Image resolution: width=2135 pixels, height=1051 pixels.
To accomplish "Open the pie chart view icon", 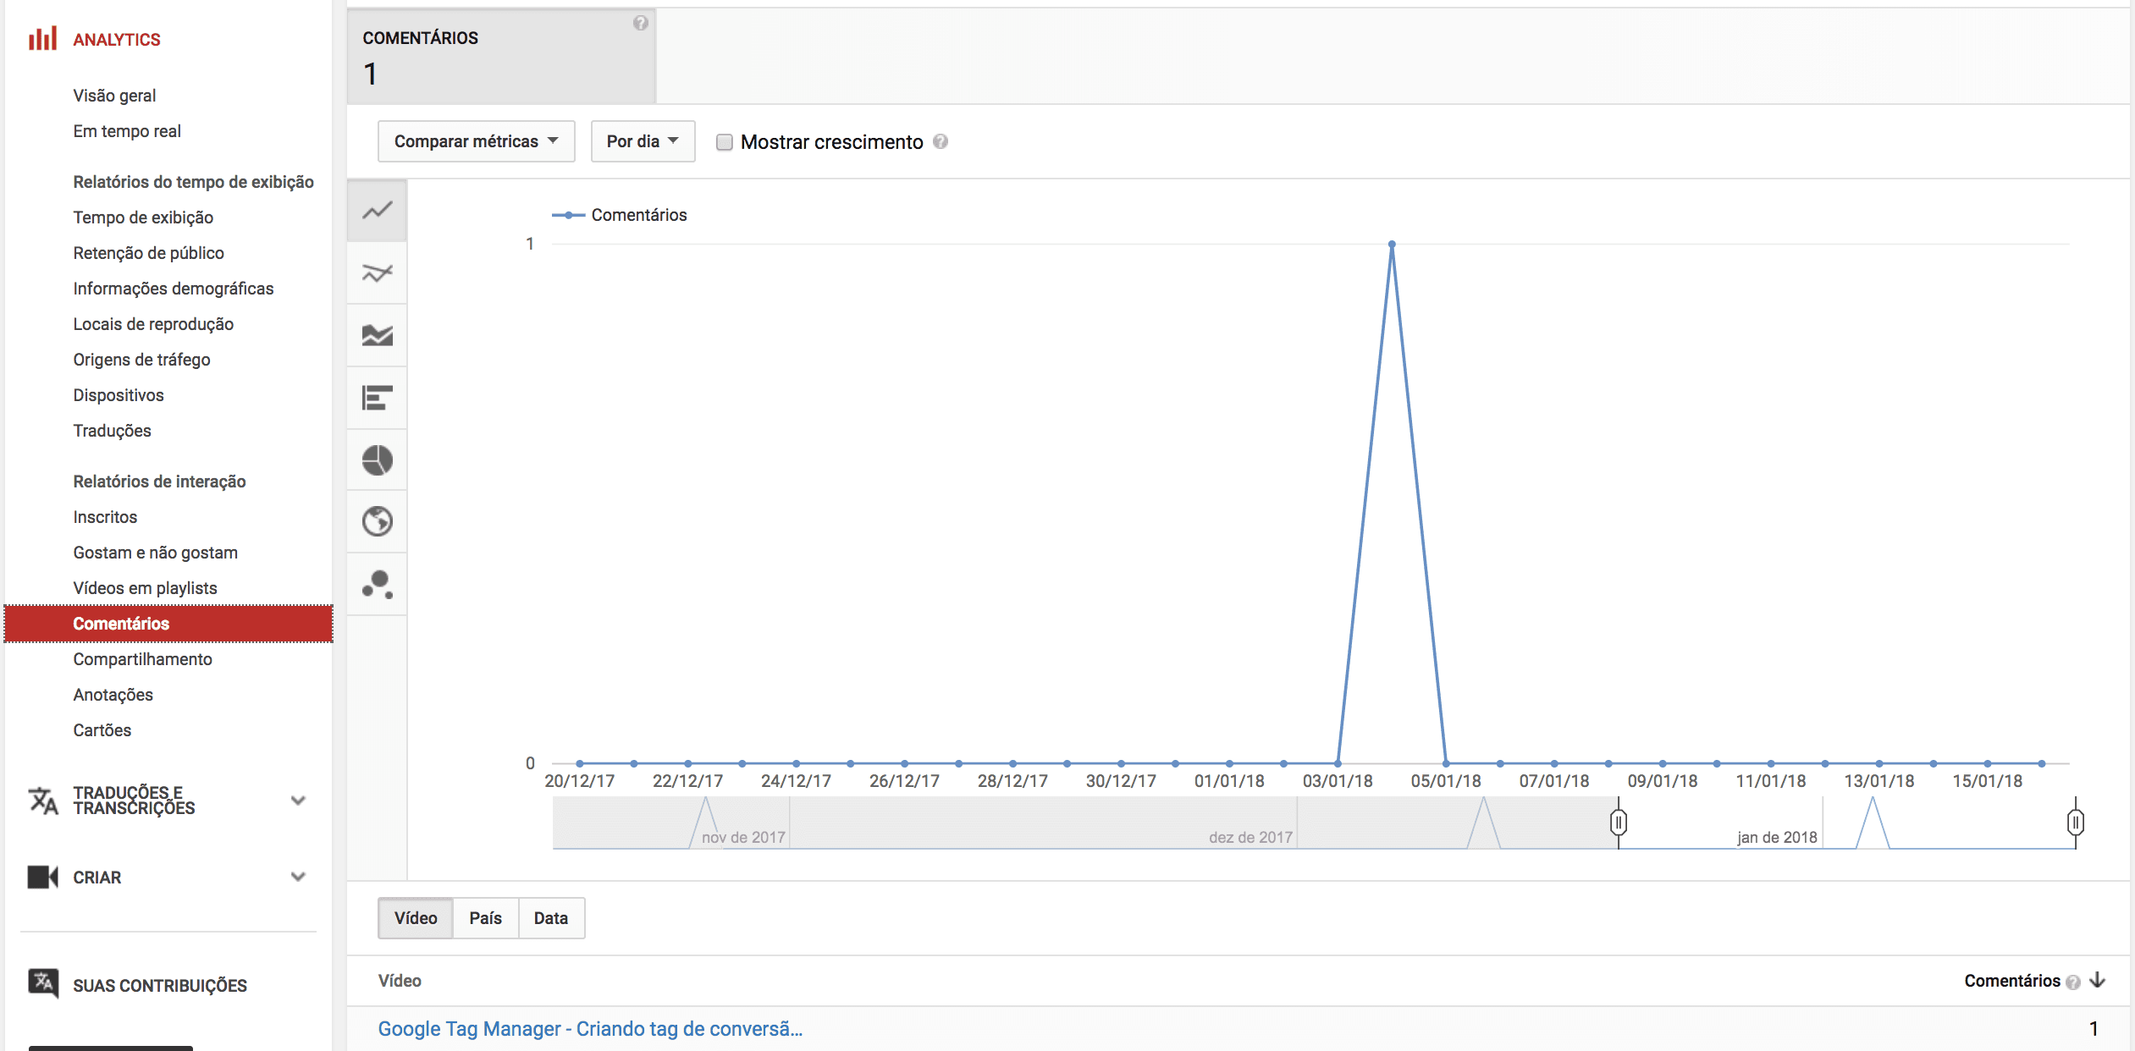I will click(377, 460).
